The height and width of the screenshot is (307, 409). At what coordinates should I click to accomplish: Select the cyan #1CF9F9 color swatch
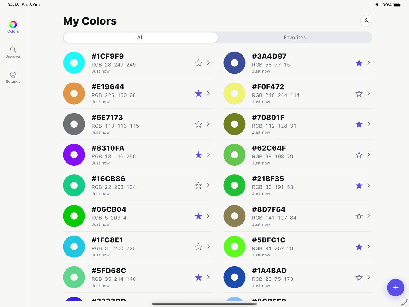74,63
